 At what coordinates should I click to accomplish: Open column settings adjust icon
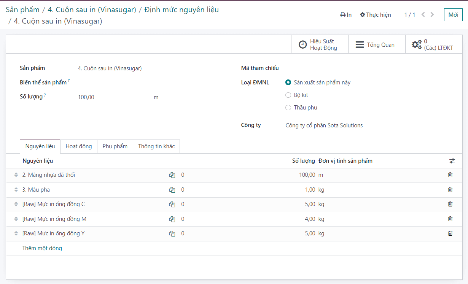click(452, 161)
